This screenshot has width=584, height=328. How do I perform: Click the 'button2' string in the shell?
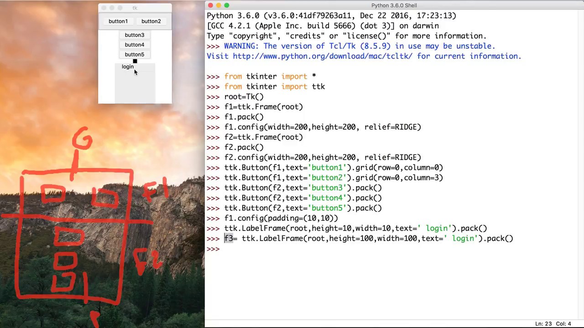coord(327,178)
